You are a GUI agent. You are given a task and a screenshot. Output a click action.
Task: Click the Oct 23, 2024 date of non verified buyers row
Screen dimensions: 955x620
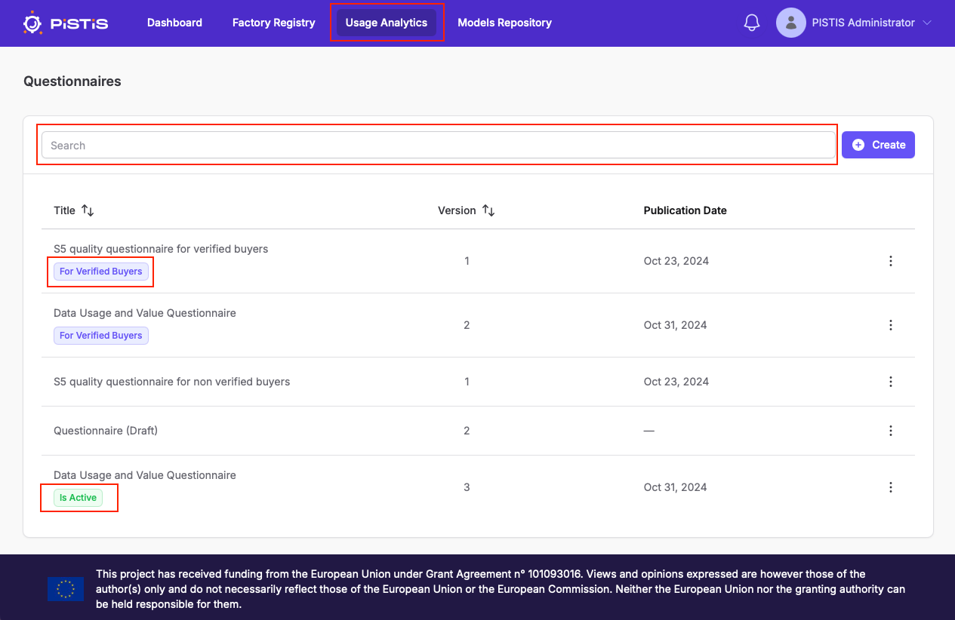click(676, 382)
